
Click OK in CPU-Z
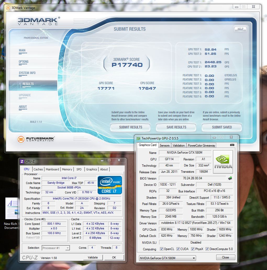pyautogui.click(x=114, y=257)
